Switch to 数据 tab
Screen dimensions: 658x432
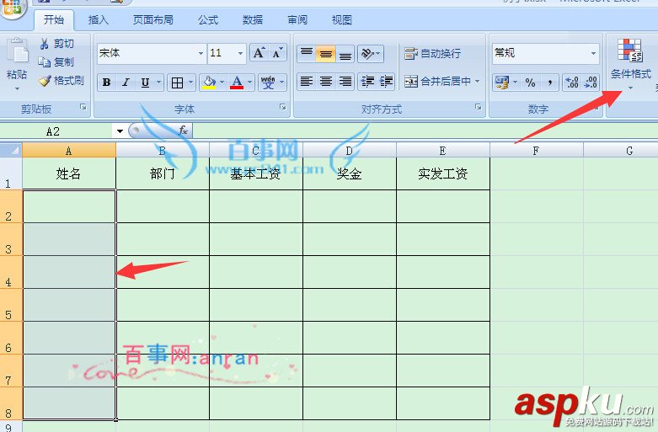pos(253,19)
